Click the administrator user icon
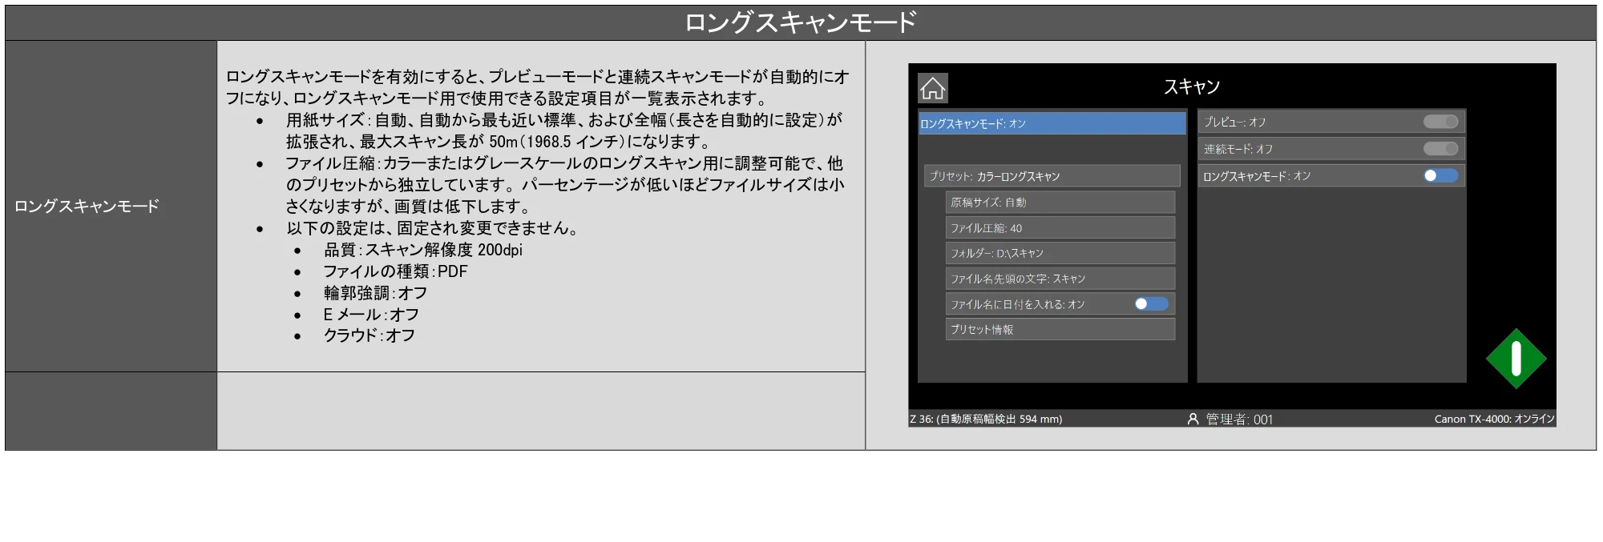 coord(1193,419)
